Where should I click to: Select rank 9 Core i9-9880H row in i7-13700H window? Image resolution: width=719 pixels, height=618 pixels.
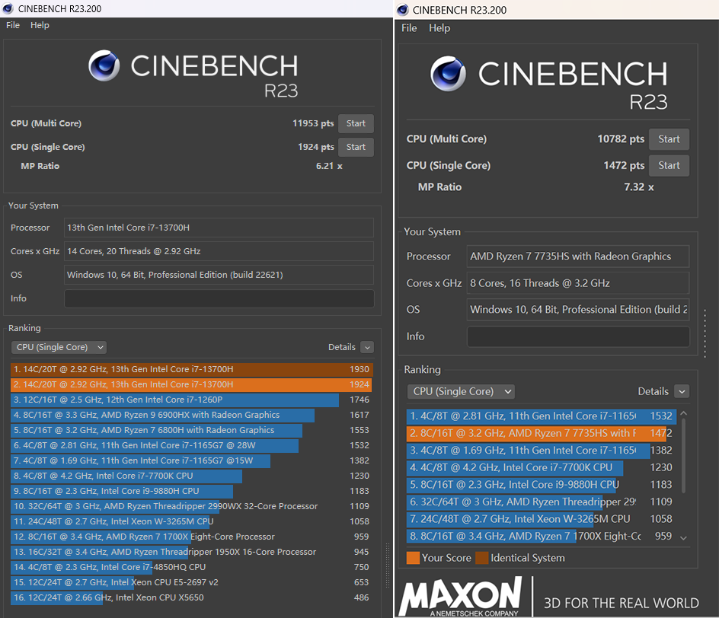192,491
